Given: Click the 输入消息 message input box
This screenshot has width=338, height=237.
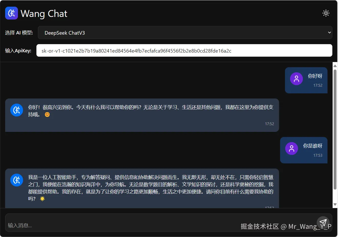Looking at the screenshot, I should [x=103, y=225].
